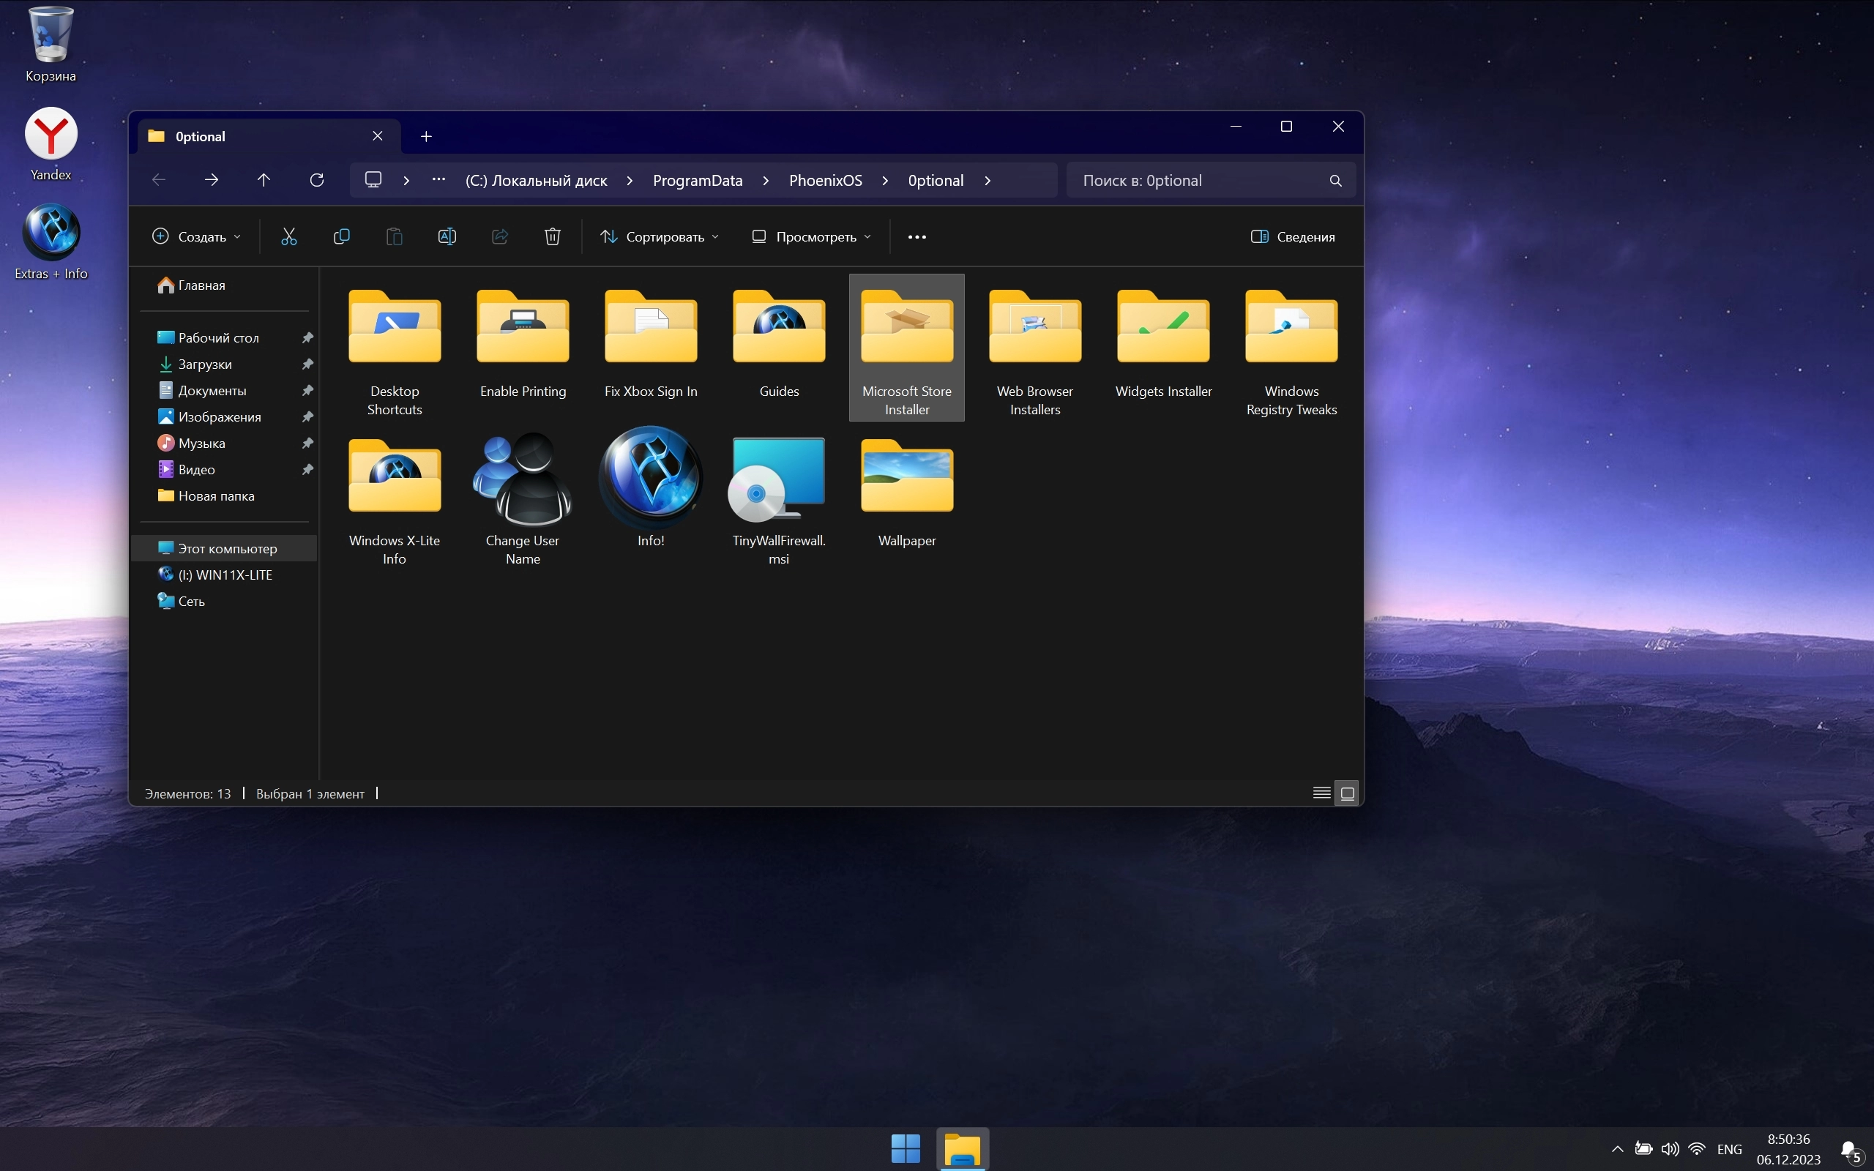This screenshot has width=1874, height=1171.
Task: Open the Сортировать dropdown
Action: pos(660,236)
